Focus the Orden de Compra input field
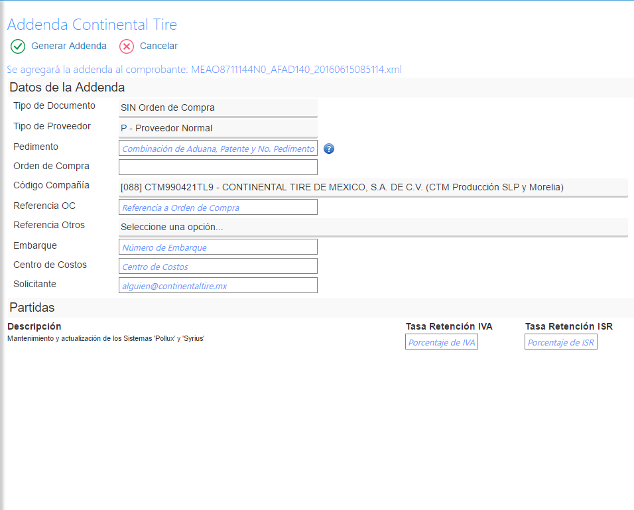Screen dimensions: 634x510 pos(218,167)
